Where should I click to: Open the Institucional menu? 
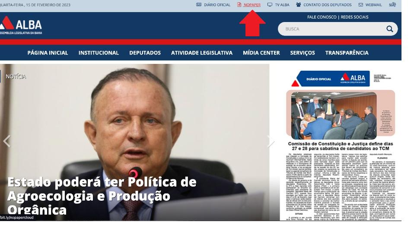coord(99,53)
